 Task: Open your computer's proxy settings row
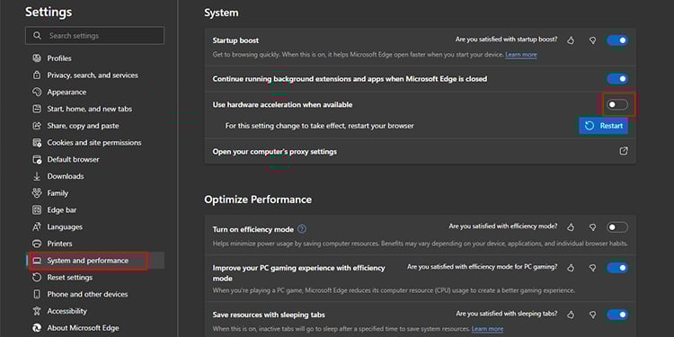pos(421,151)
